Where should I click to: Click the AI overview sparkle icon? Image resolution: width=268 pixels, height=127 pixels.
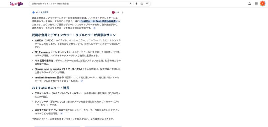pyautogui.click(x=33, y=13)
